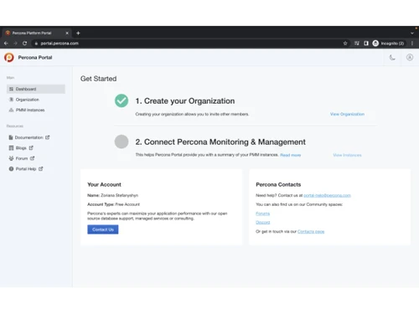Reload the page with refresh icon
This screenshot has width=419, height=314.
(x=24, y=44)
